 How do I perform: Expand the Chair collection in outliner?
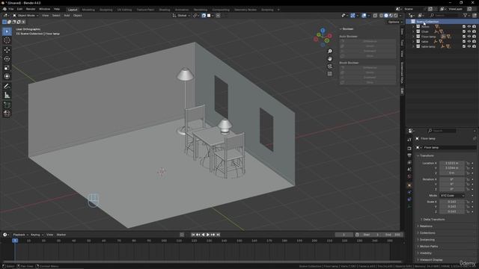[x=413, y=31]
